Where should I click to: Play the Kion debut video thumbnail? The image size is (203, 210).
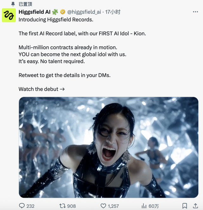(x=108, y=147)
